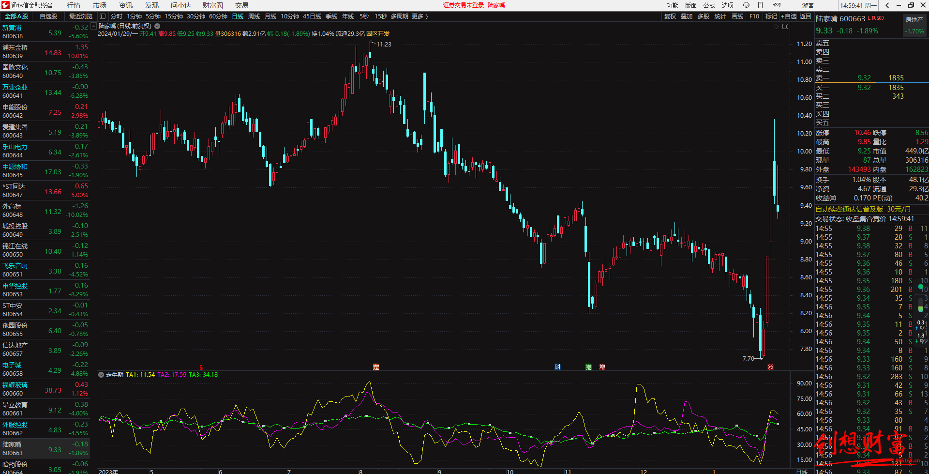Click the red S marker on chart
929x474 pixels.
click(x=201, y=367)
